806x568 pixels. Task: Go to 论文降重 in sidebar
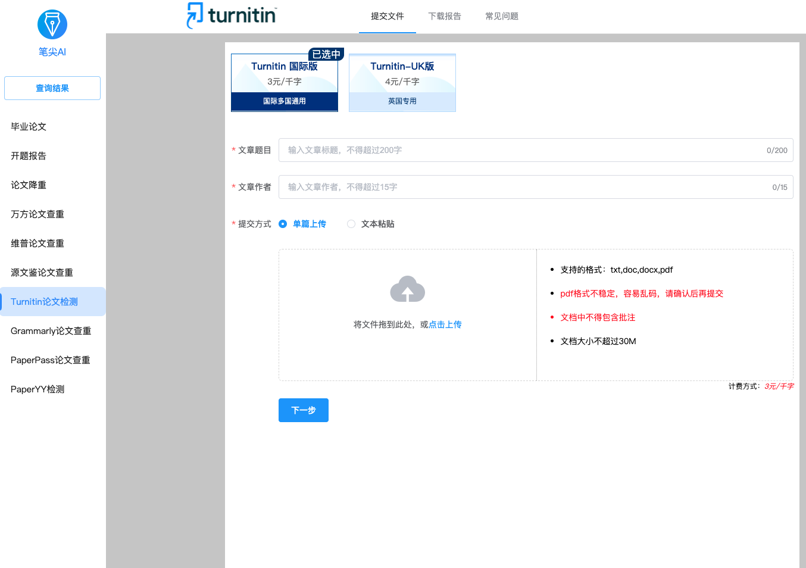point(29,185)
